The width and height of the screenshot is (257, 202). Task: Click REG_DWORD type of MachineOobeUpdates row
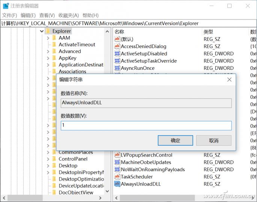tap(218, 162)
